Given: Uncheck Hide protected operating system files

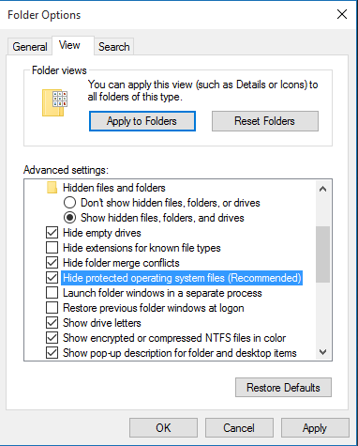Looking at the screenshot, I should [52, 278].
